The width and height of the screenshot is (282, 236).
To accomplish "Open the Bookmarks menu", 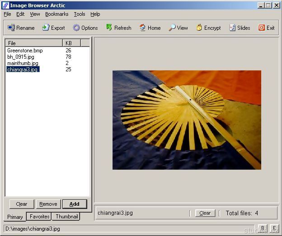I will click(x=56, y=14).
